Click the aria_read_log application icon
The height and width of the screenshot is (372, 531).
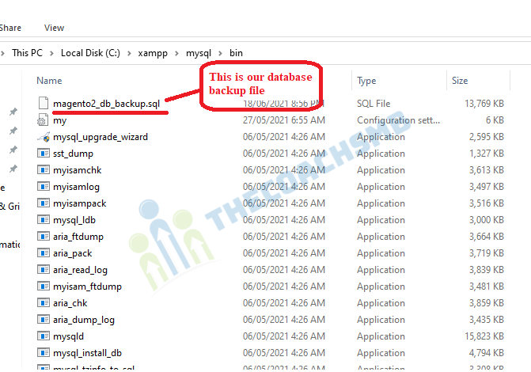(44, 269)
